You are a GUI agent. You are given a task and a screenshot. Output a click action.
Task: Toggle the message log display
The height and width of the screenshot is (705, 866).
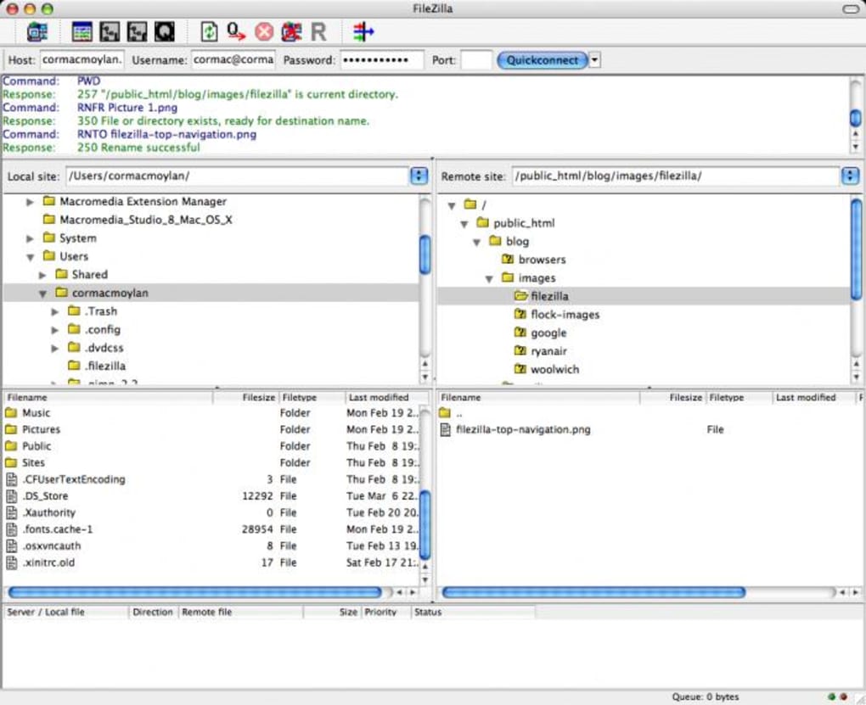tap(82, 31)
